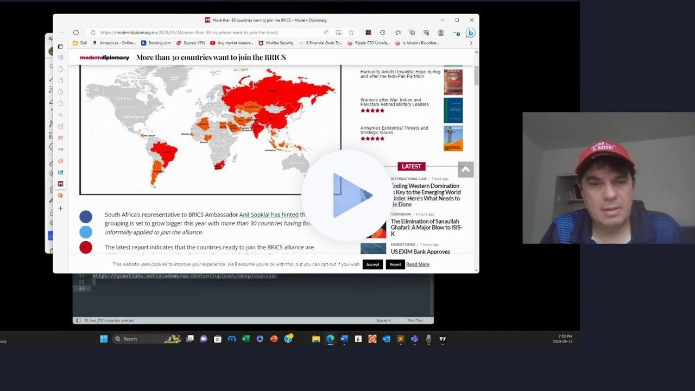Open the read aloud icon in address bar

326,33
